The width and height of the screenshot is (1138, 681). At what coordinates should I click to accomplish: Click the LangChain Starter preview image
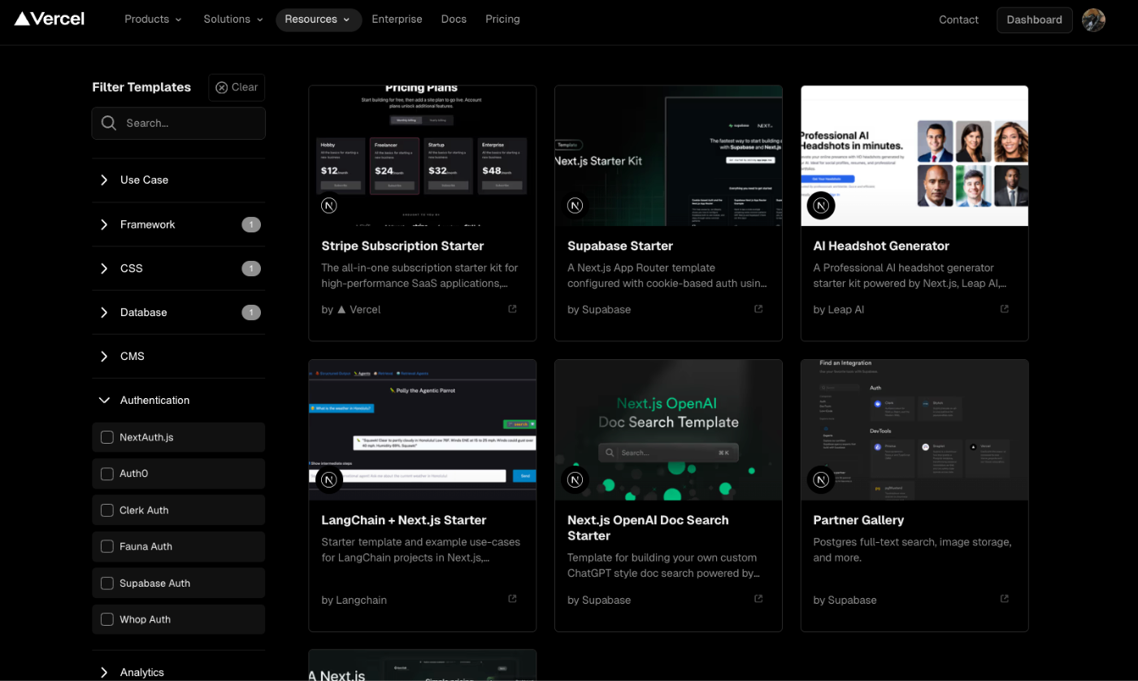coord(423,430)
